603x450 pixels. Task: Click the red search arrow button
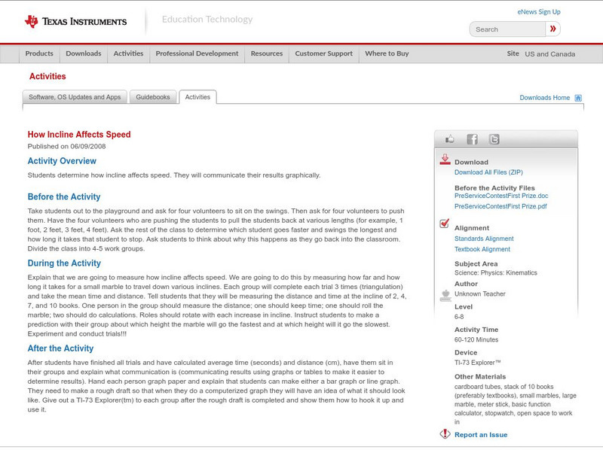pyautogui.click(x=552, y=29)
